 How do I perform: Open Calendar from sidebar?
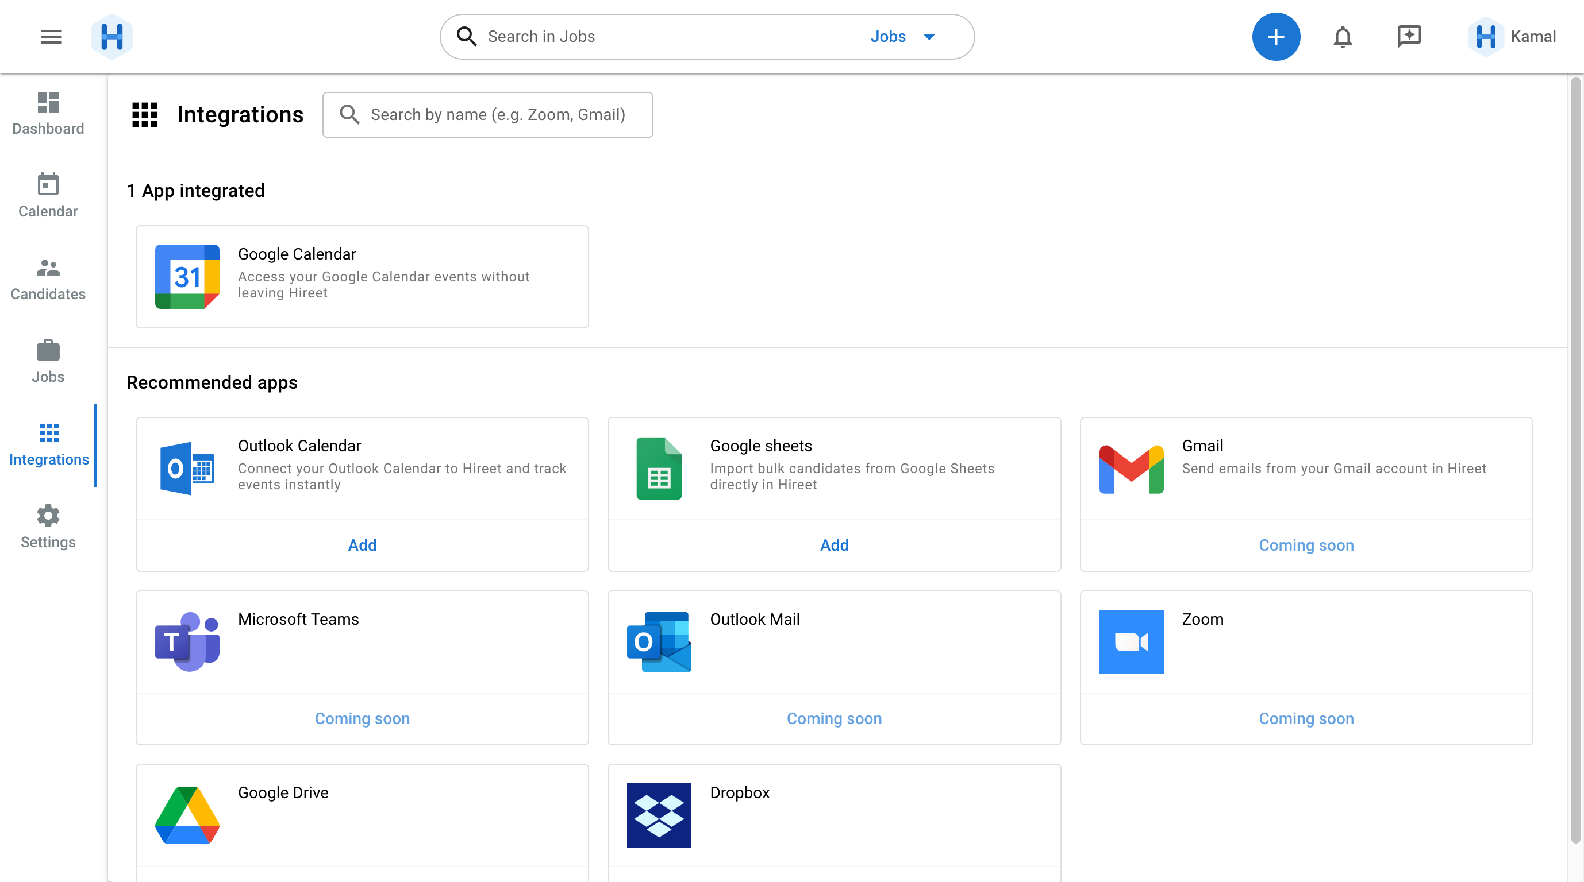[48, 196]
